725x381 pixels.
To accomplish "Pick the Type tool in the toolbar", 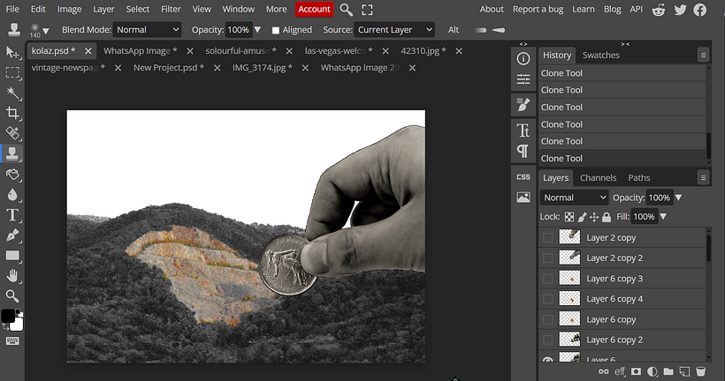I will tap(12, 214).
